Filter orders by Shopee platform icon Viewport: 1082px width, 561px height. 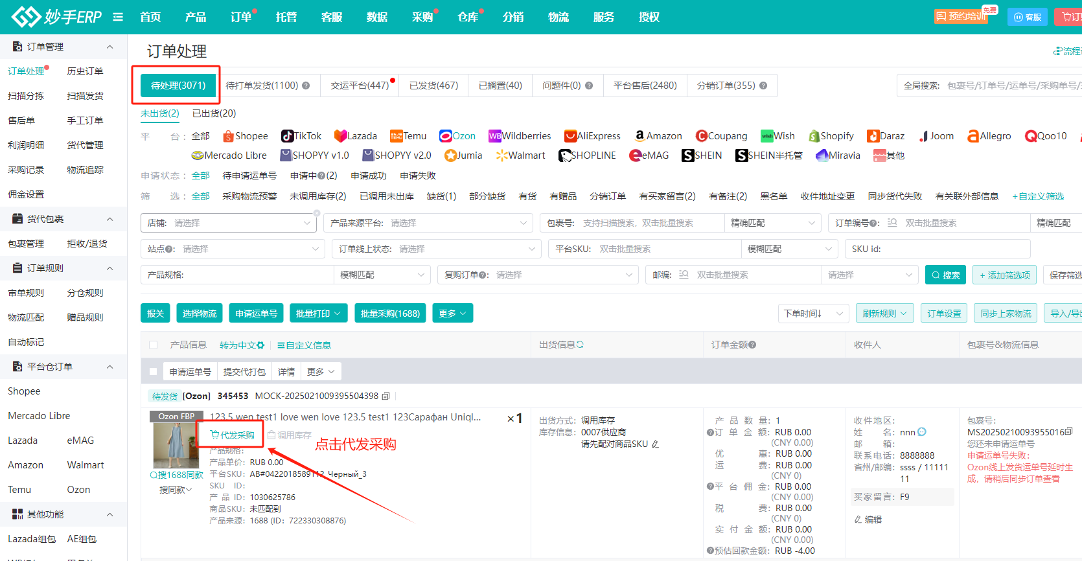click(228, 136)
